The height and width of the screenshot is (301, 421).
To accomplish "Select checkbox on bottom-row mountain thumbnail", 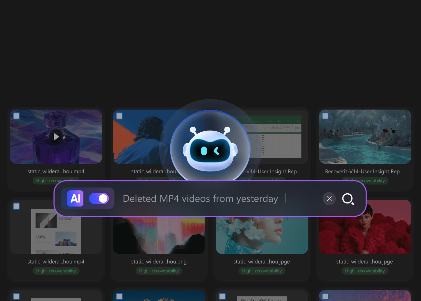I will tap(119, 296).
